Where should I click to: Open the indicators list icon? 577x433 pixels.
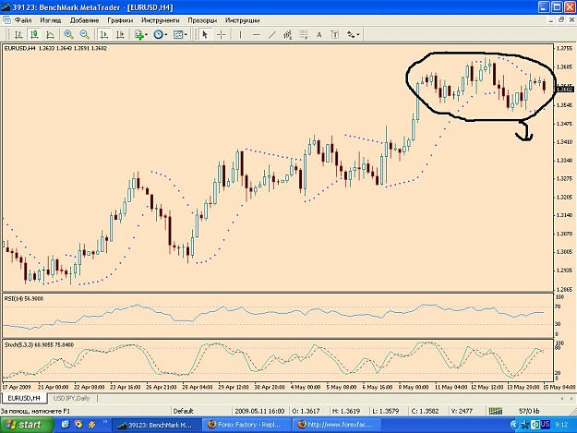coord(138,34)
